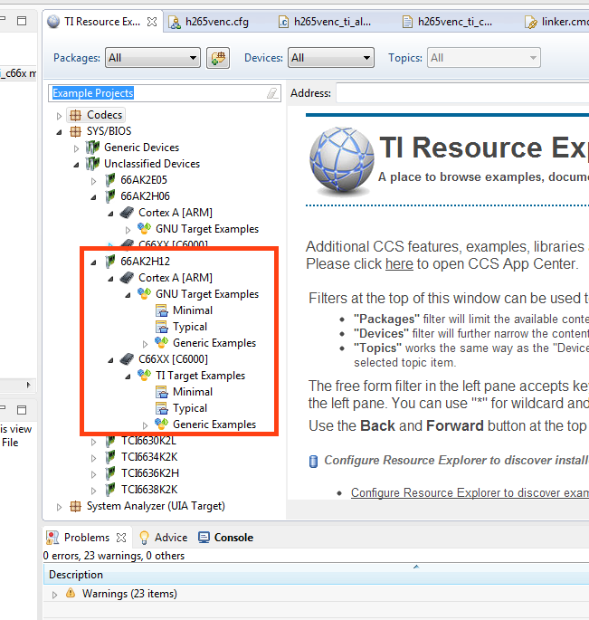
Task: Click the TCI6634K2K board icon
Action: point(109,457)
